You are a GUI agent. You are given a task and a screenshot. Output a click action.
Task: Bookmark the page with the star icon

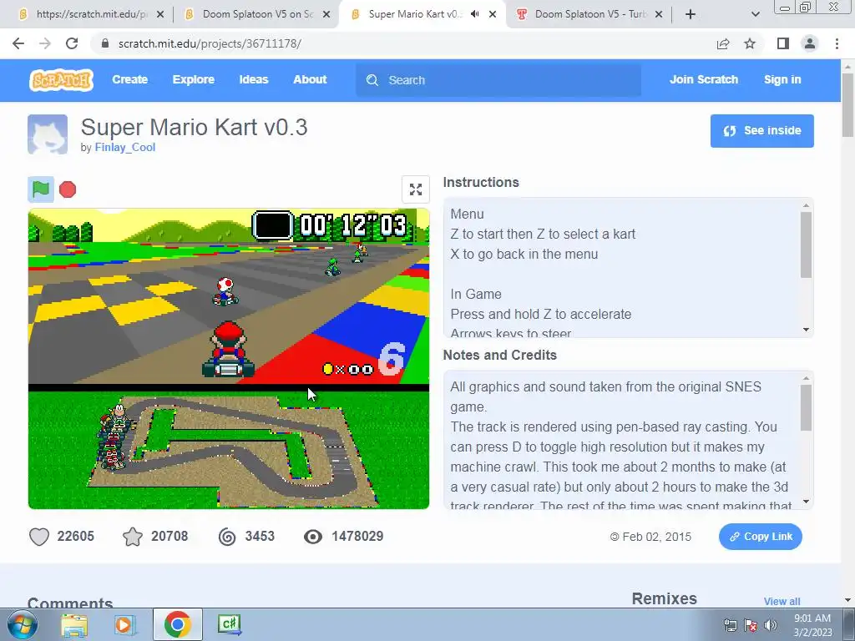[750, 43]
